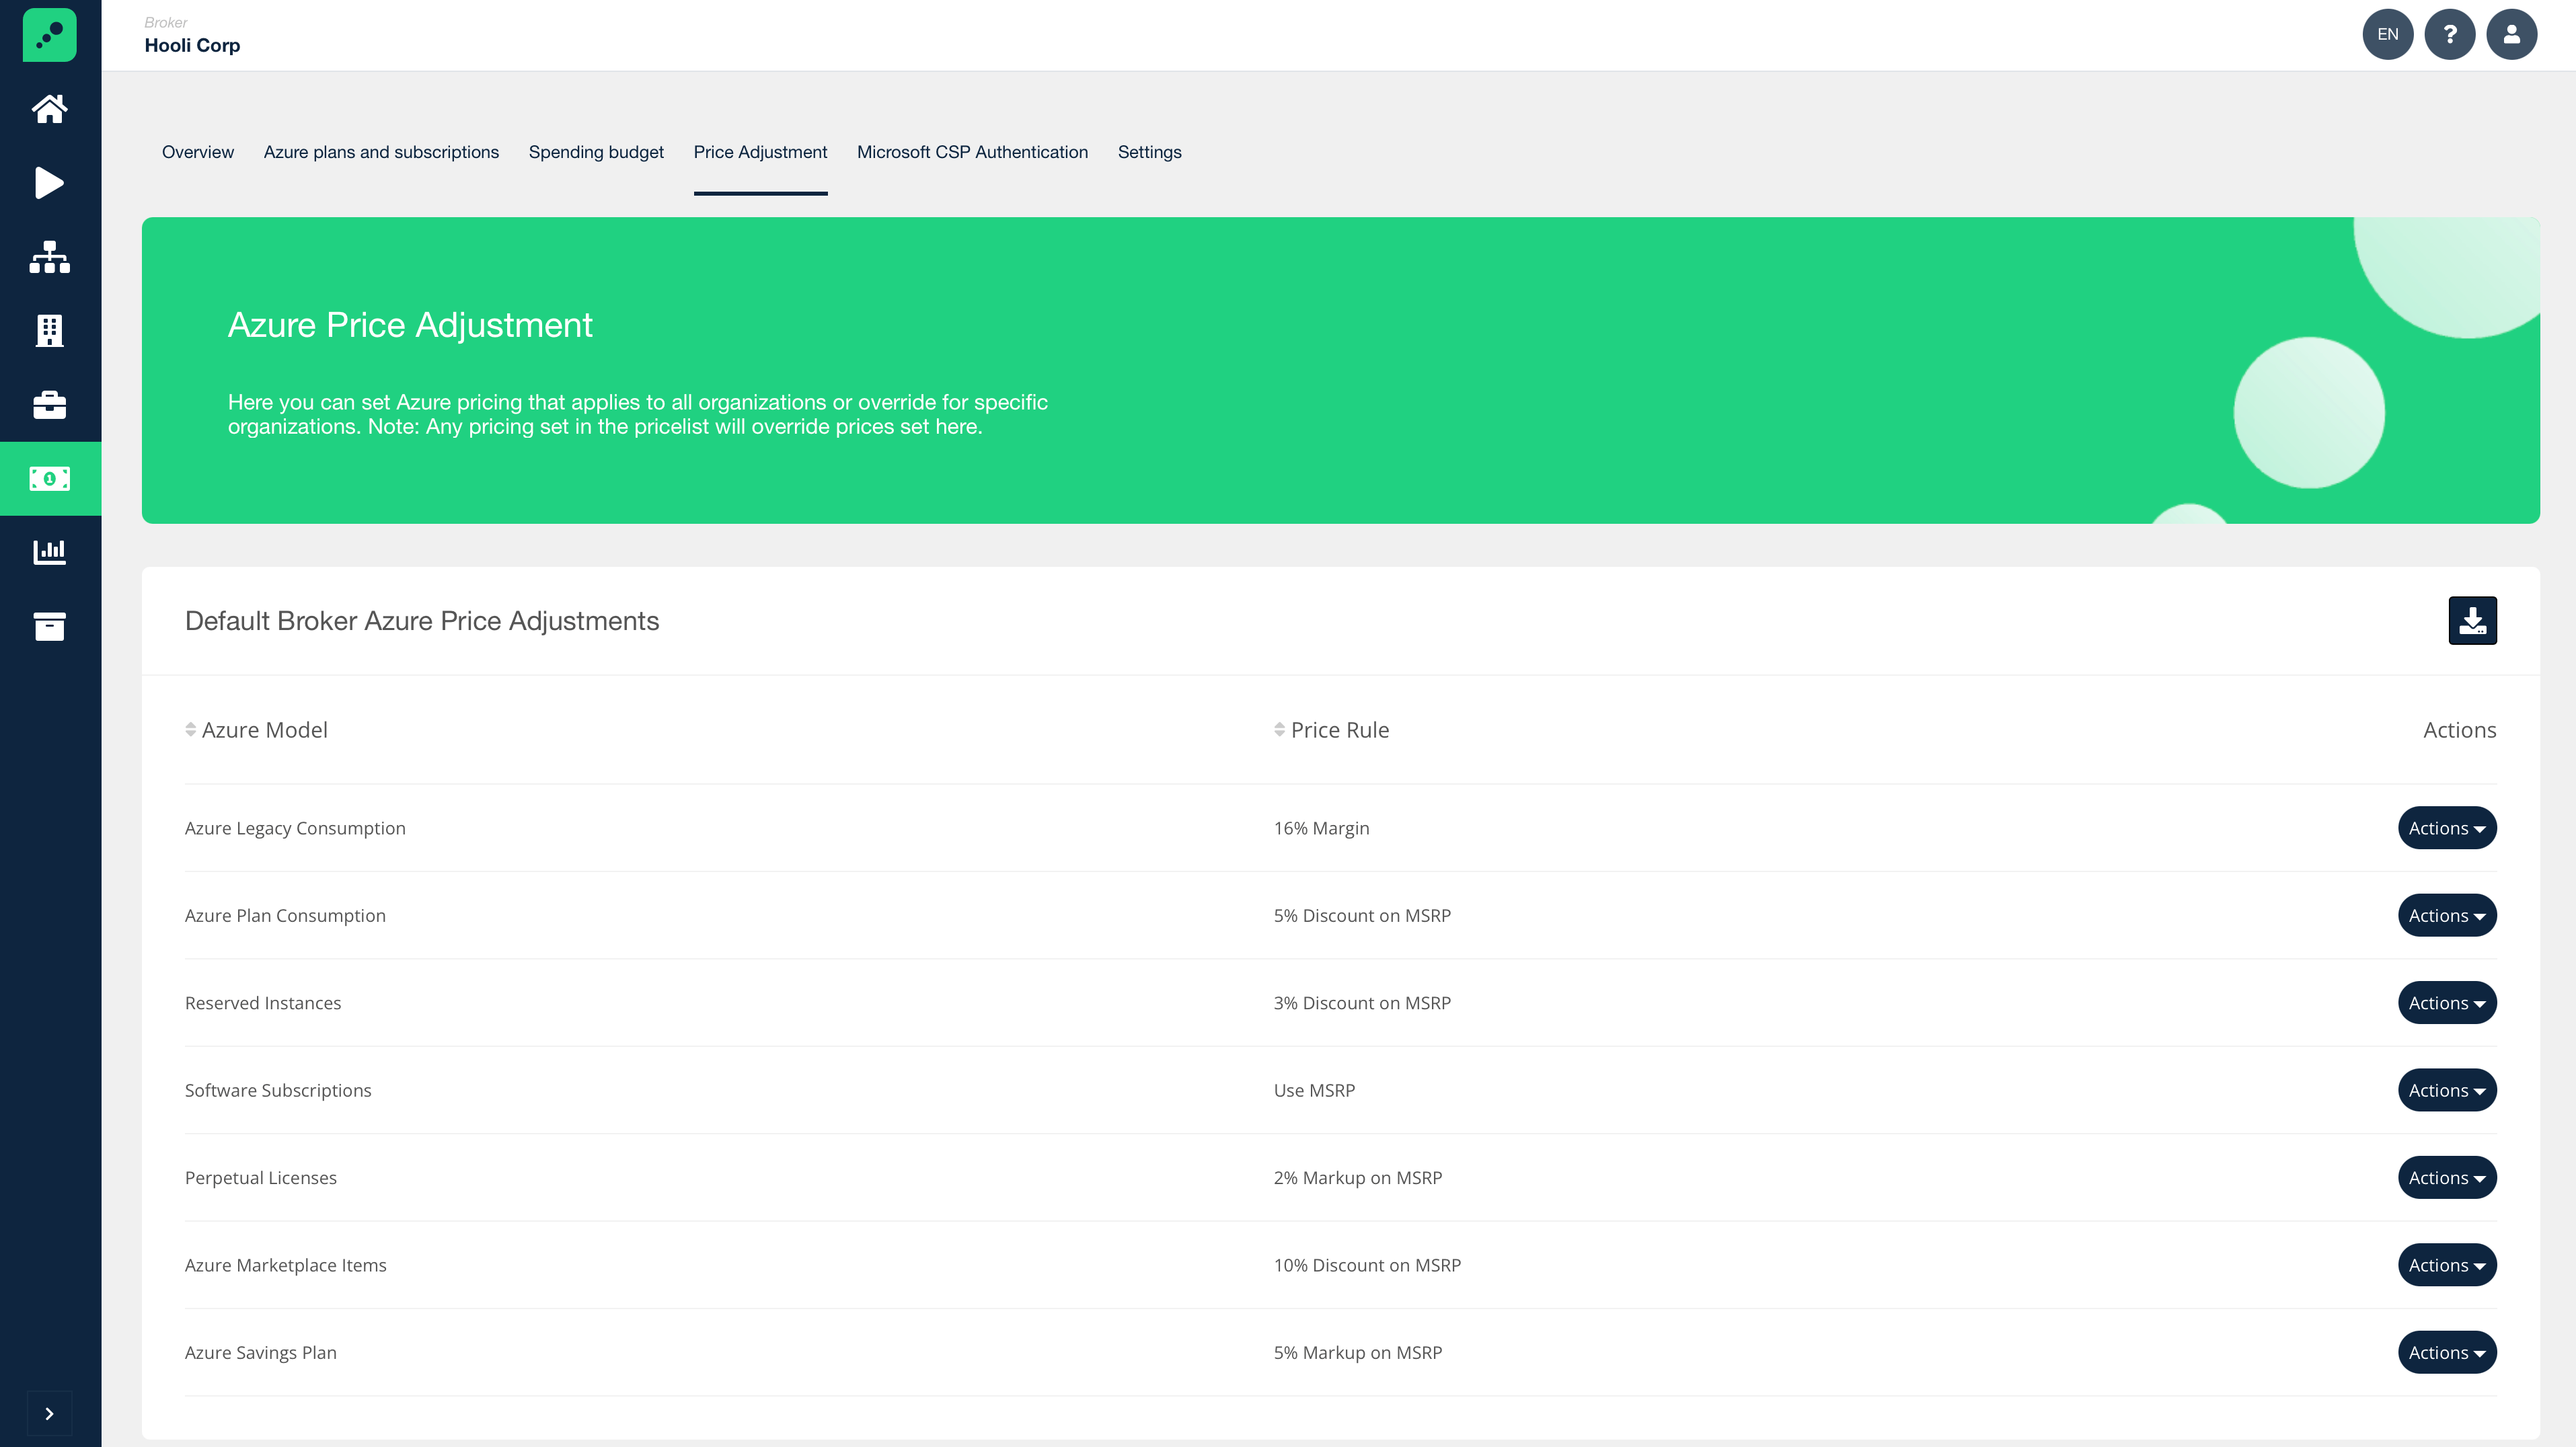This screenshot has height=1447, width=2576.
Task: Open the briefcase sidebar icon
Action: pyautogui.click(x=50, y=405)
